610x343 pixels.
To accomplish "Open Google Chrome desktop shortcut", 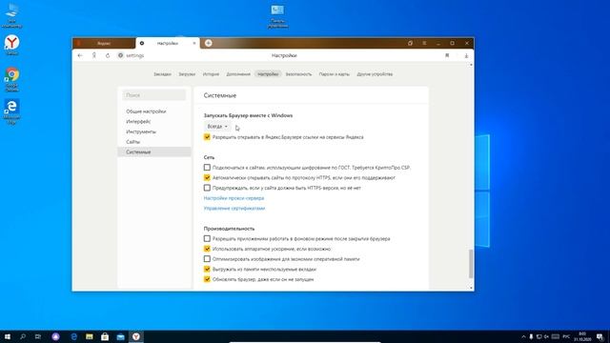I will 12,79.
